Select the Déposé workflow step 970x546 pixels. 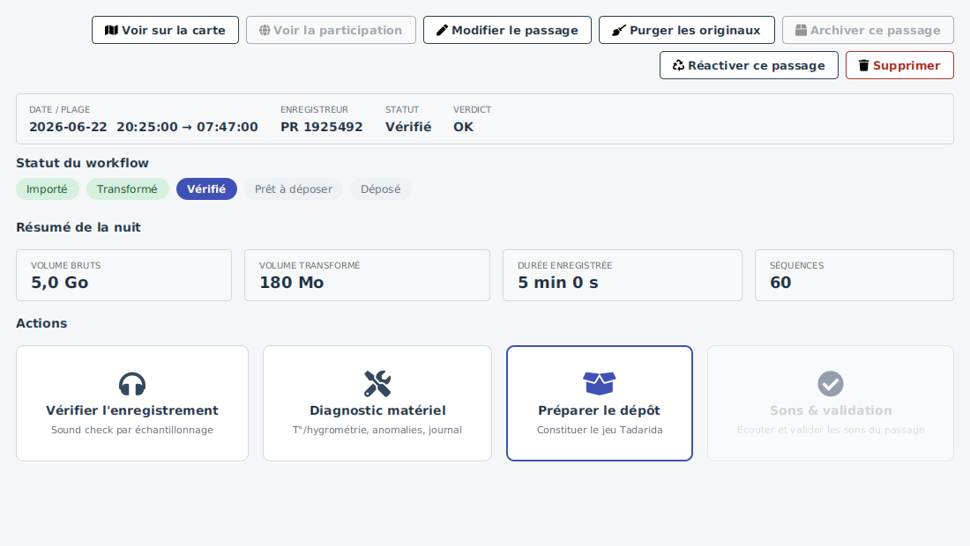(380, 189)
